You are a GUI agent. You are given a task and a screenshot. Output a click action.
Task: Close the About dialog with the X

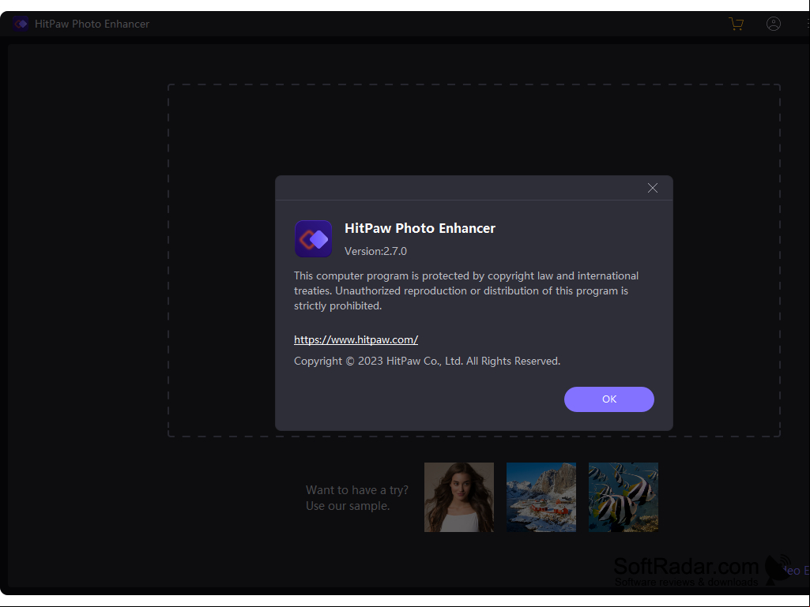653,188
